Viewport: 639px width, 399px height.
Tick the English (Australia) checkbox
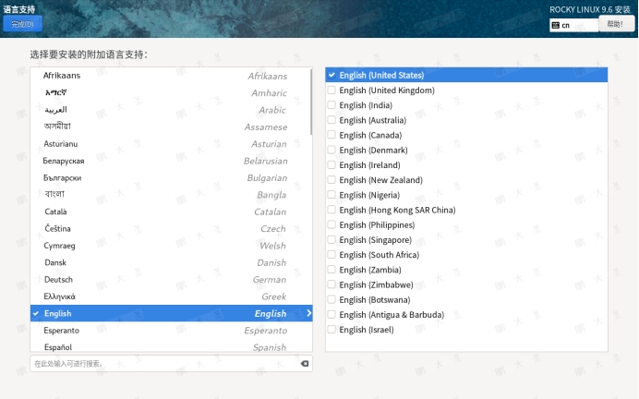pyautogui.click(x=332, y=120)
